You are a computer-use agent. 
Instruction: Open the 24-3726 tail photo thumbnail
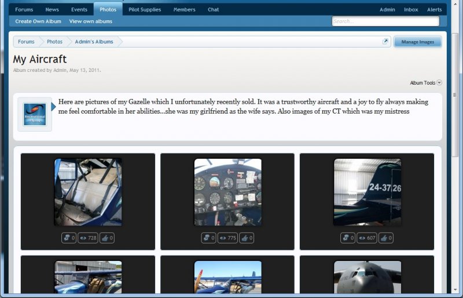(x=368, y=192)
